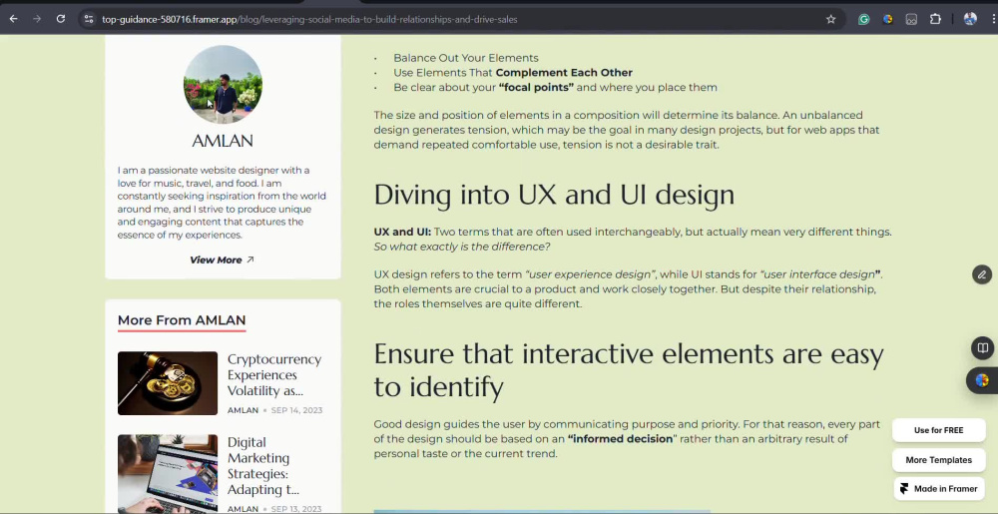The width and height of the screenshot is (998, 514).
Task: Open the View More author link
Action: [223, 259]
